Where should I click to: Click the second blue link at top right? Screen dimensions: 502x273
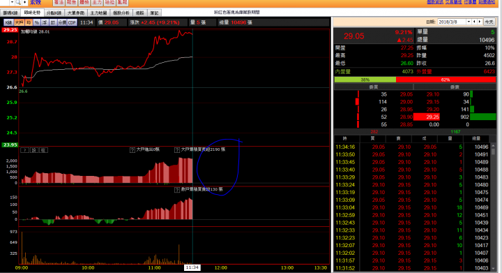tap(453, 2)
